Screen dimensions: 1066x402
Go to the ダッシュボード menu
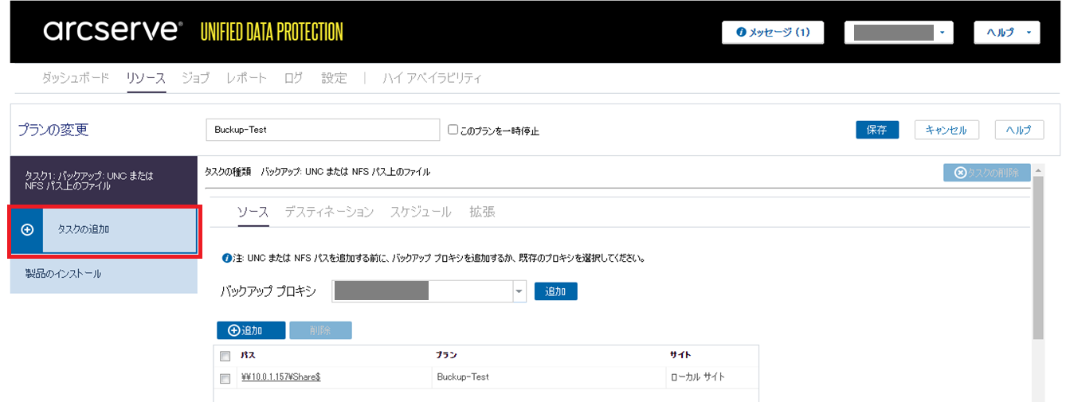pyautogui.click(x=75, y=78)
